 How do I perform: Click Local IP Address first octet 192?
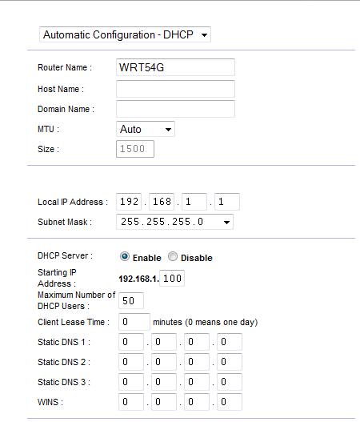(x=129, y=202)
